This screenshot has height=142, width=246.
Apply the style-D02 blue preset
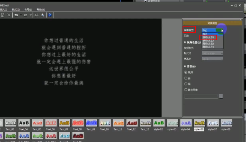coord(24,136)
